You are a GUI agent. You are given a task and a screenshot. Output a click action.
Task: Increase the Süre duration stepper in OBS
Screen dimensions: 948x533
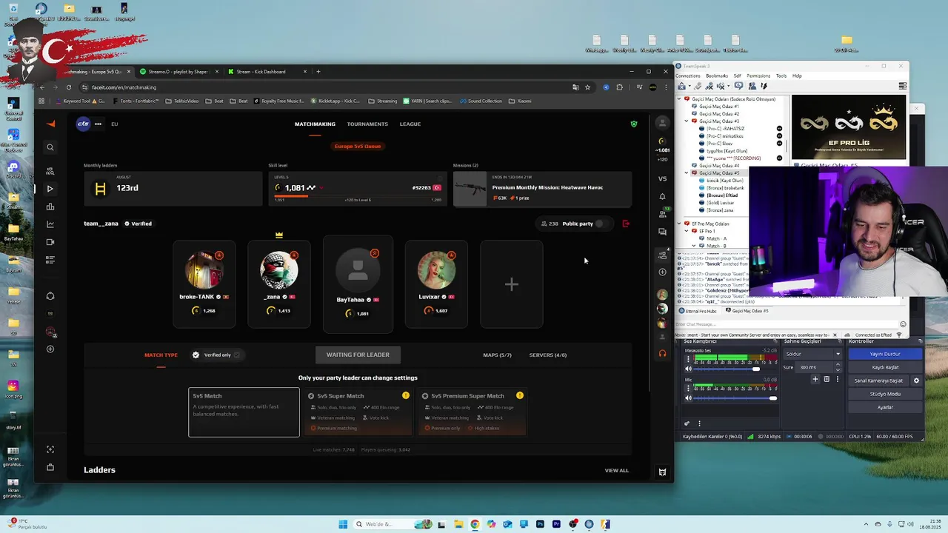pyautogui.click(x=838, y=366)
